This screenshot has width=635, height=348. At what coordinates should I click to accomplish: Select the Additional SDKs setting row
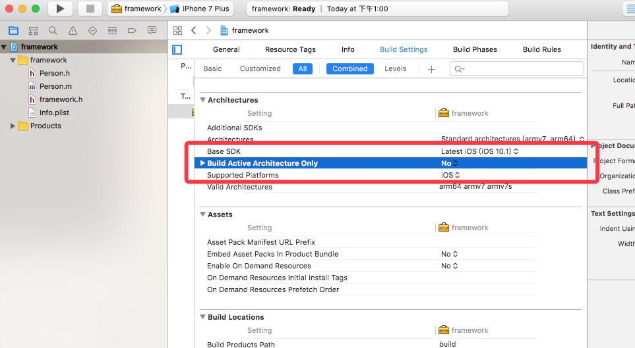(390, 128)
